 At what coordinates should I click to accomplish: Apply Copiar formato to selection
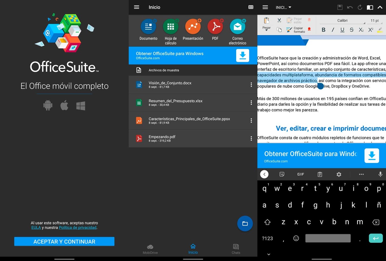pyautogui.click(x=296, y=30)
